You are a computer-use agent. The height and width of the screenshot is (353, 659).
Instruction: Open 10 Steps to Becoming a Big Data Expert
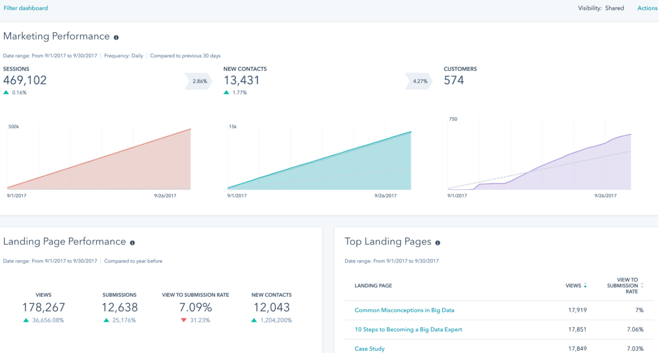click(408, 329)
